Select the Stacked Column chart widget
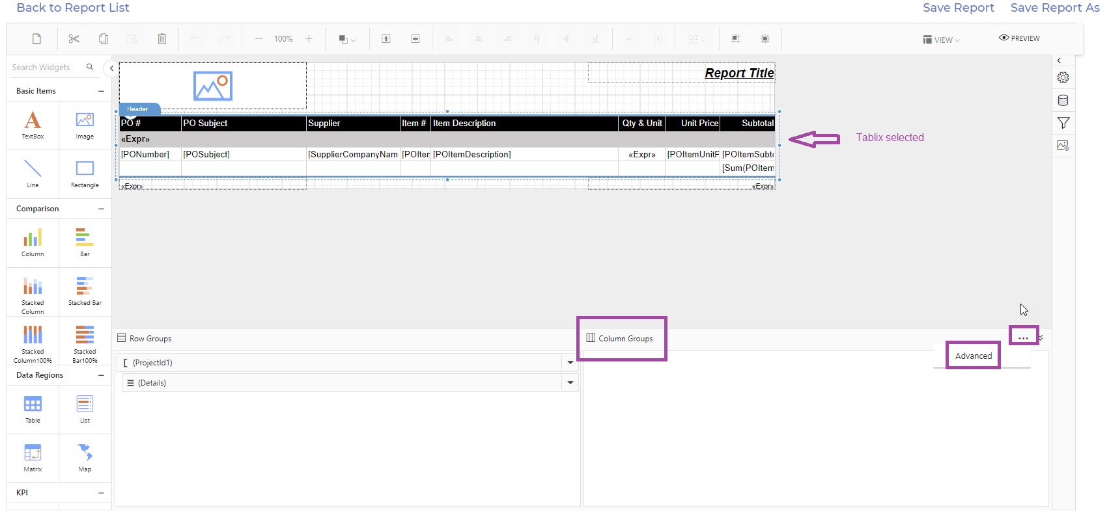This screenshot has width=1109, height=524. (33, 293)
